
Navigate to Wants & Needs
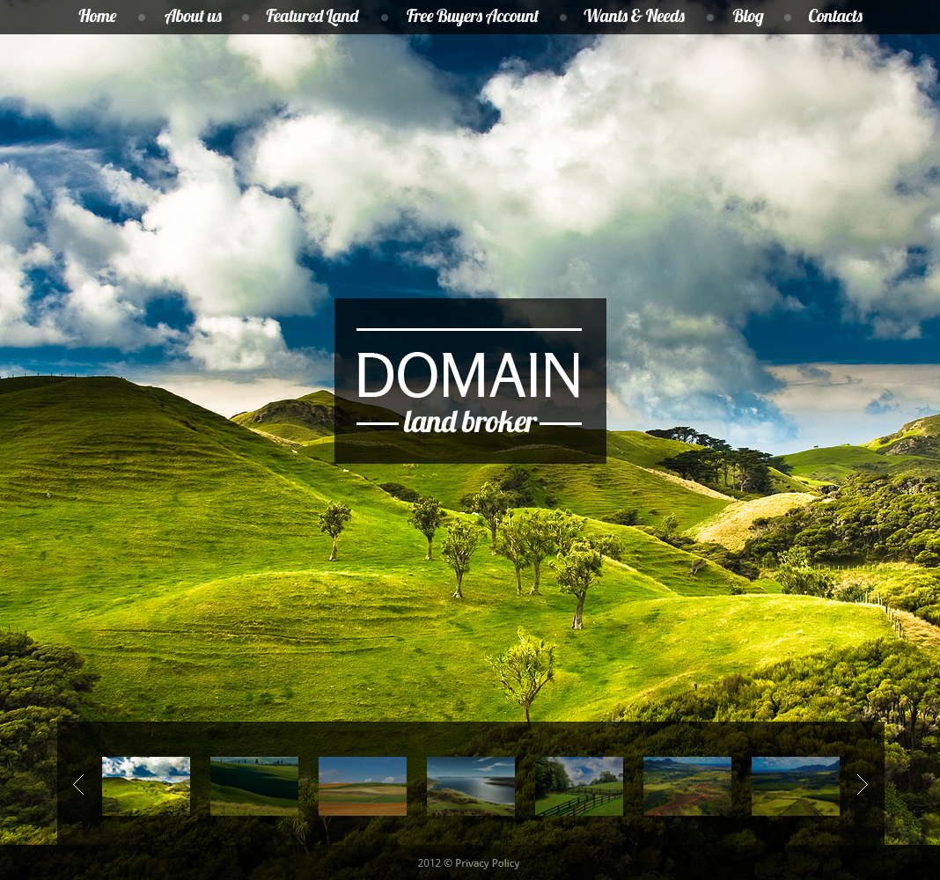point(634,16)
